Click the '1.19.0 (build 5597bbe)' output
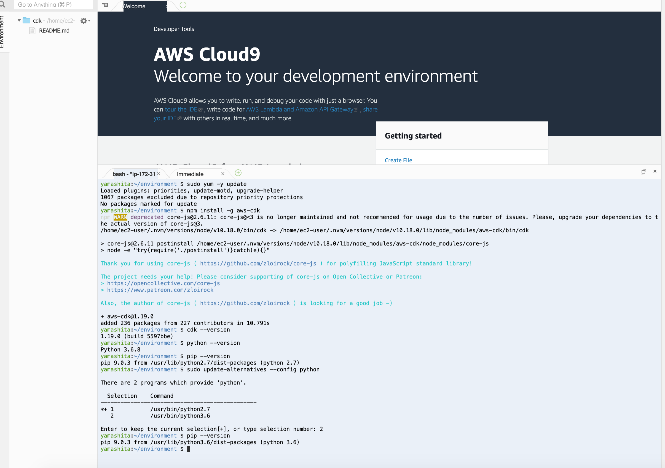This screenshot has width=665, height=468. tap(137, 336)
